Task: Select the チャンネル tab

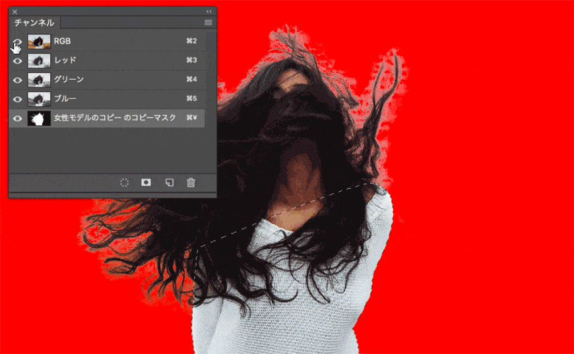Action: coord(34,22)
